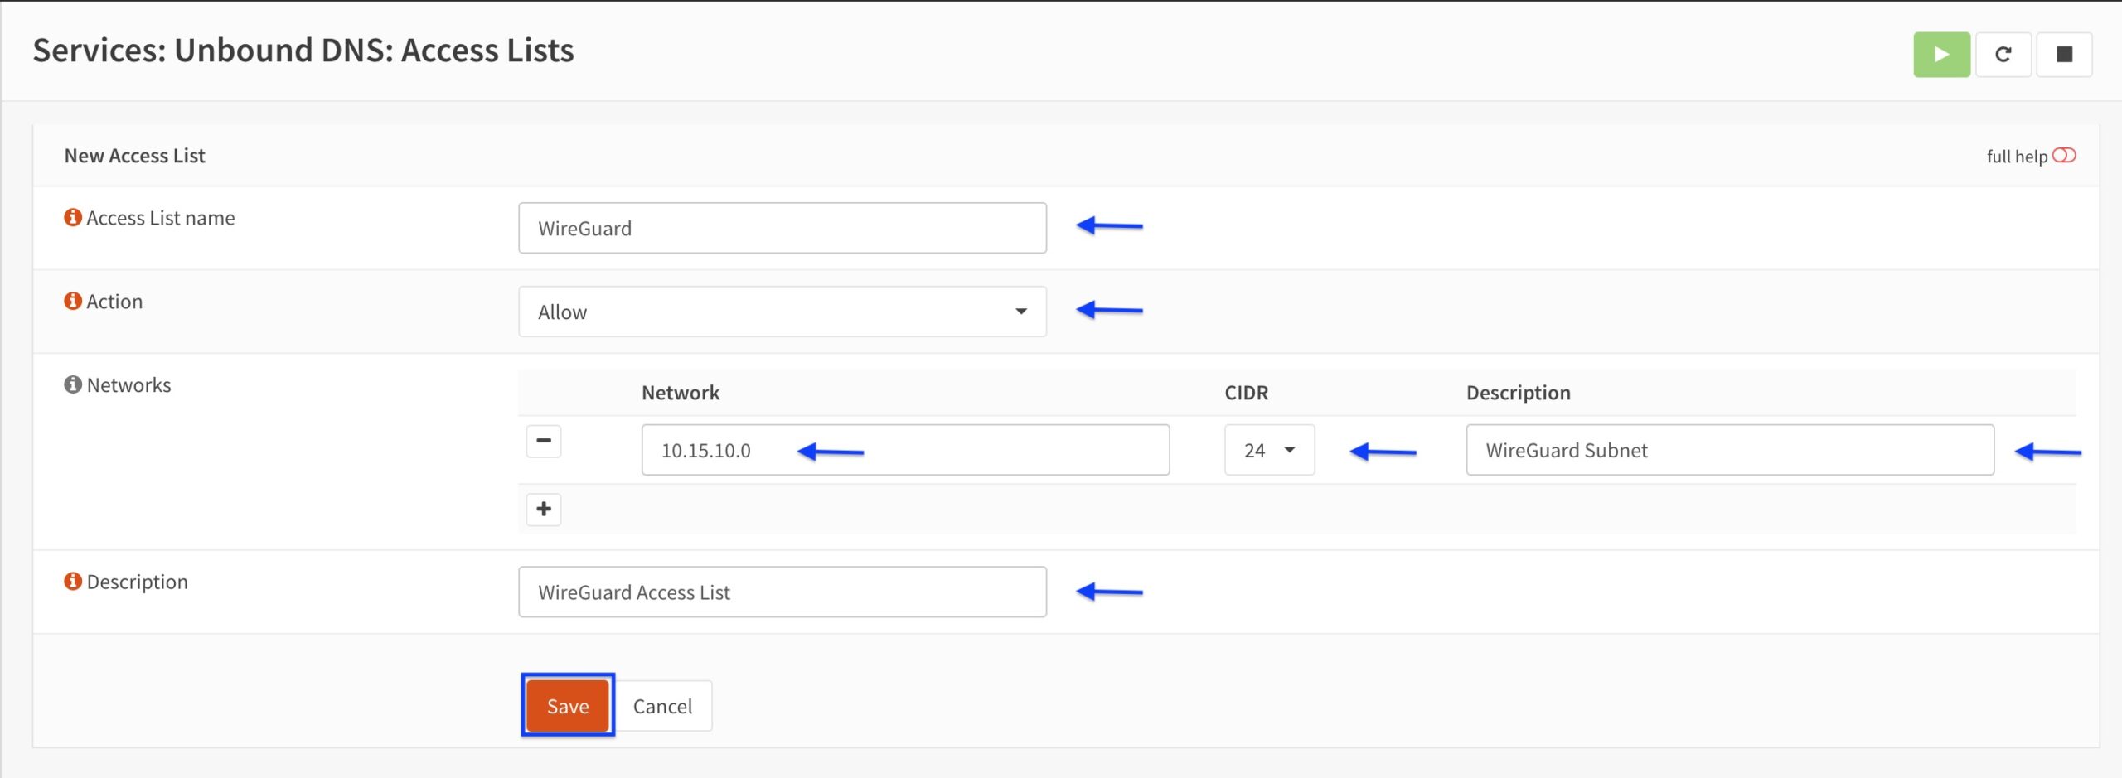
Task: Restart the Unbound DNS service
Action: click(x=2003, y=55)
